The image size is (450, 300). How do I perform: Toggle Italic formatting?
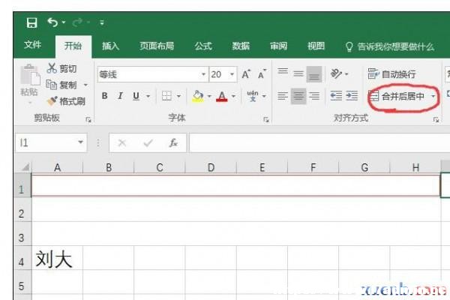click(x=120, y=95)
